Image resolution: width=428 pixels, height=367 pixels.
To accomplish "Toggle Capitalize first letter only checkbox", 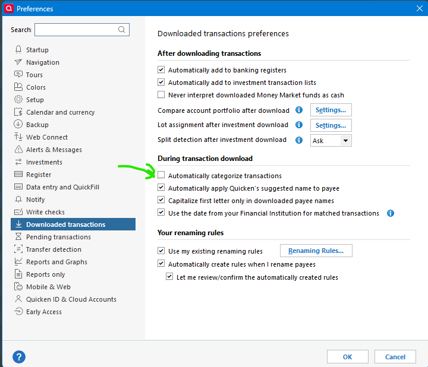I will point(161,200).
